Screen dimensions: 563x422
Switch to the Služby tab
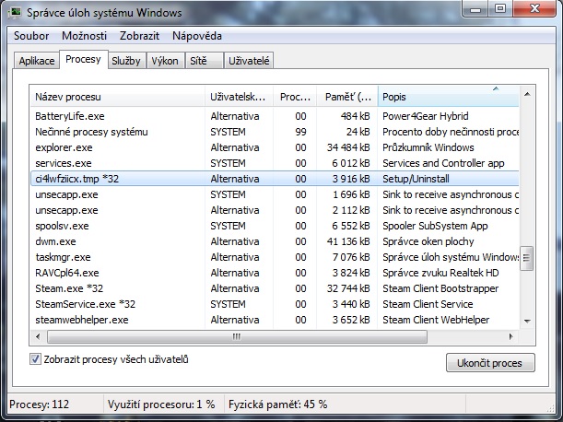pyautogui.click(x=126, y=61)
